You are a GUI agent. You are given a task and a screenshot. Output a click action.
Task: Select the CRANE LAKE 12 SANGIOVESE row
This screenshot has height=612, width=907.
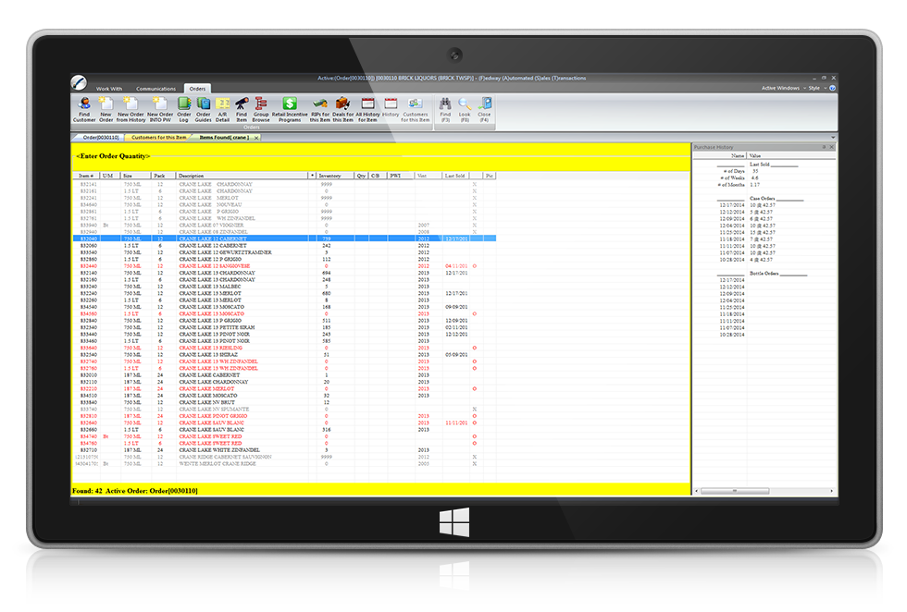point(284,266)
